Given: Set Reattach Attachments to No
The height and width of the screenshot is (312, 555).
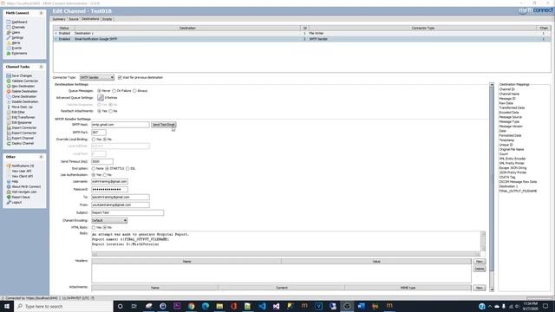Looking at the screenshot, I should pos(111,111).
